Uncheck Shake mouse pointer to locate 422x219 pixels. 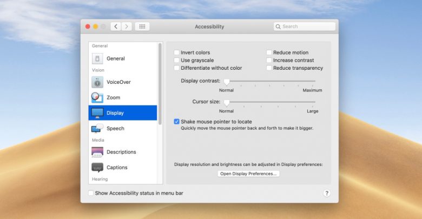click(x=176, y=122)
